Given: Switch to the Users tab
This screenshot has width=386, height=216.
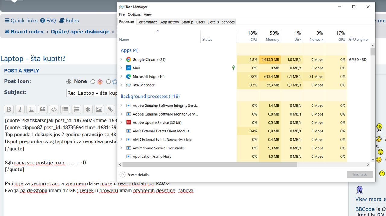Looking at the screenshot, I should point(201,22).
